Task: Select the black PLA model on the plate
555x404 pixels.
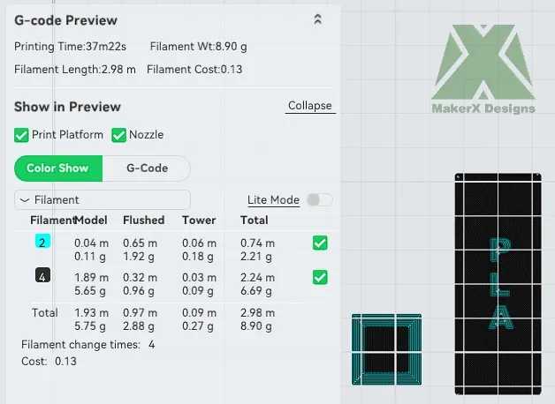Action: coord(498,283)
